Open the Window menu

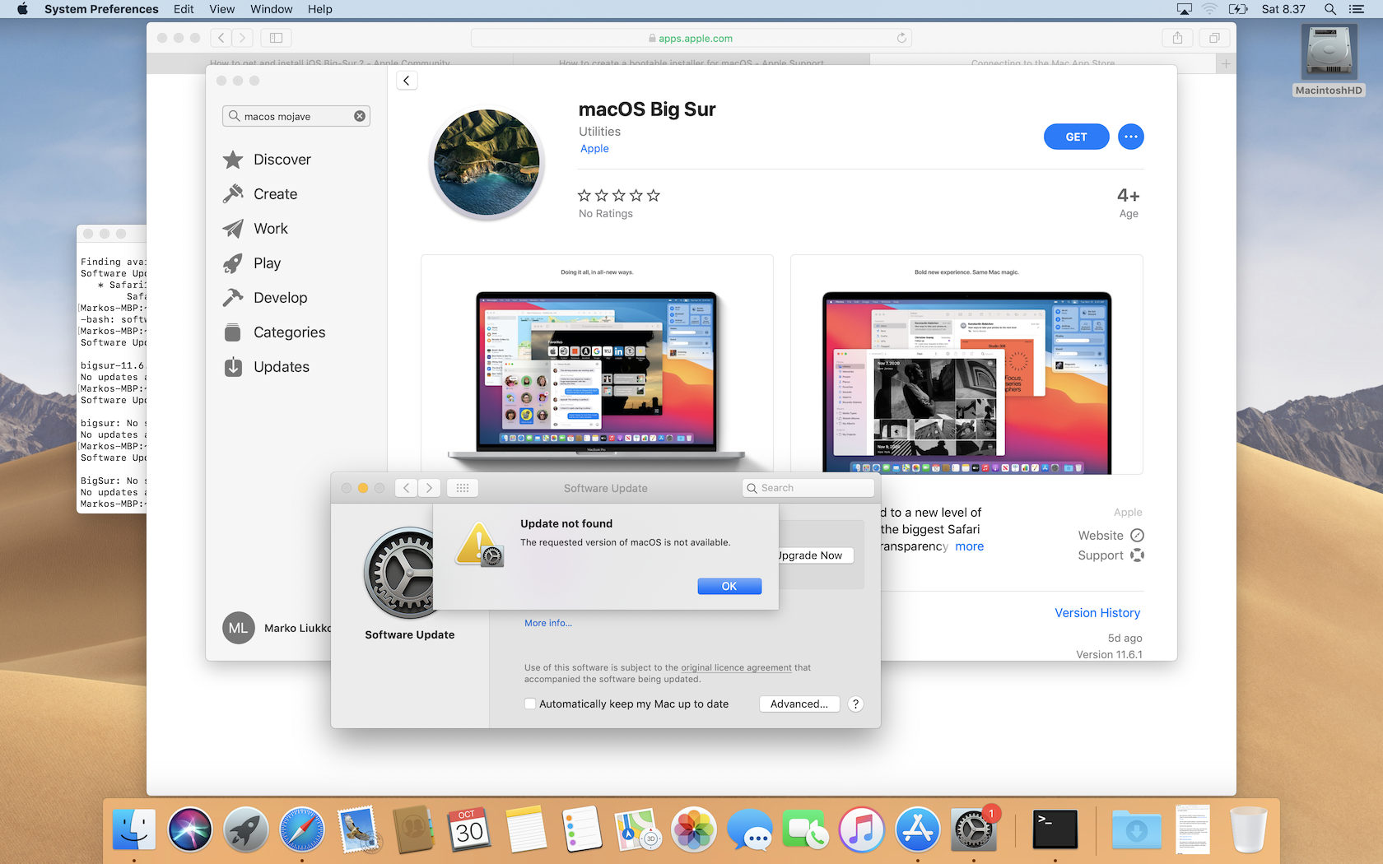click(x=271, y=9)
